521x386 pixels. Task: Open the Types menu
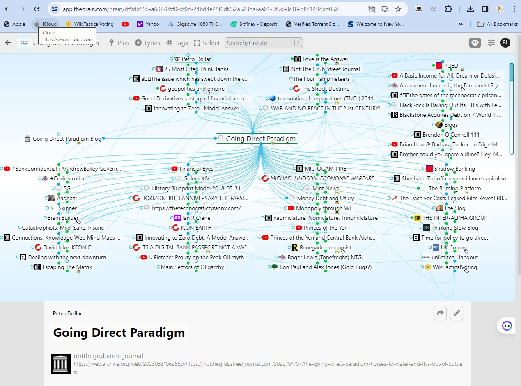[147, 43]
